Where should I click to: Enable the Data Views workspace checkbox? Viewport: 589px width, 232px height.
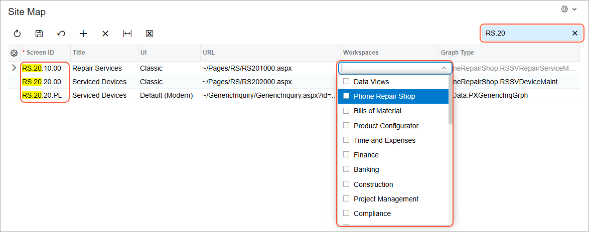[x=346, y=82]
